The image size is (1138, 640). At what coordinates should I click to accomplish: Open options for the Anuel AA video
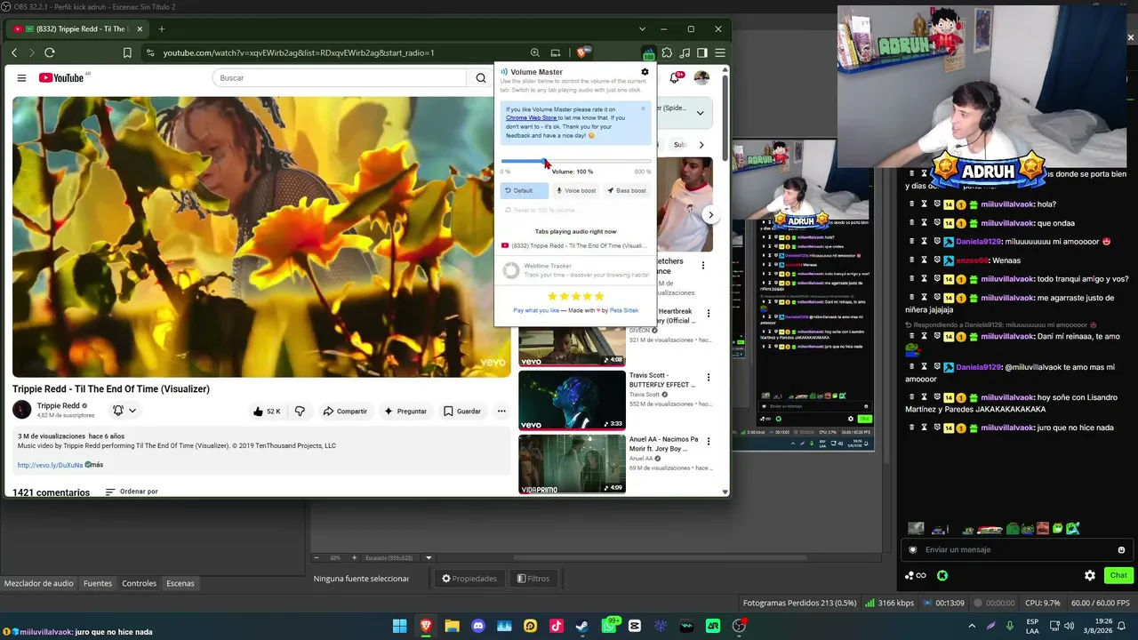pos(709,442)
